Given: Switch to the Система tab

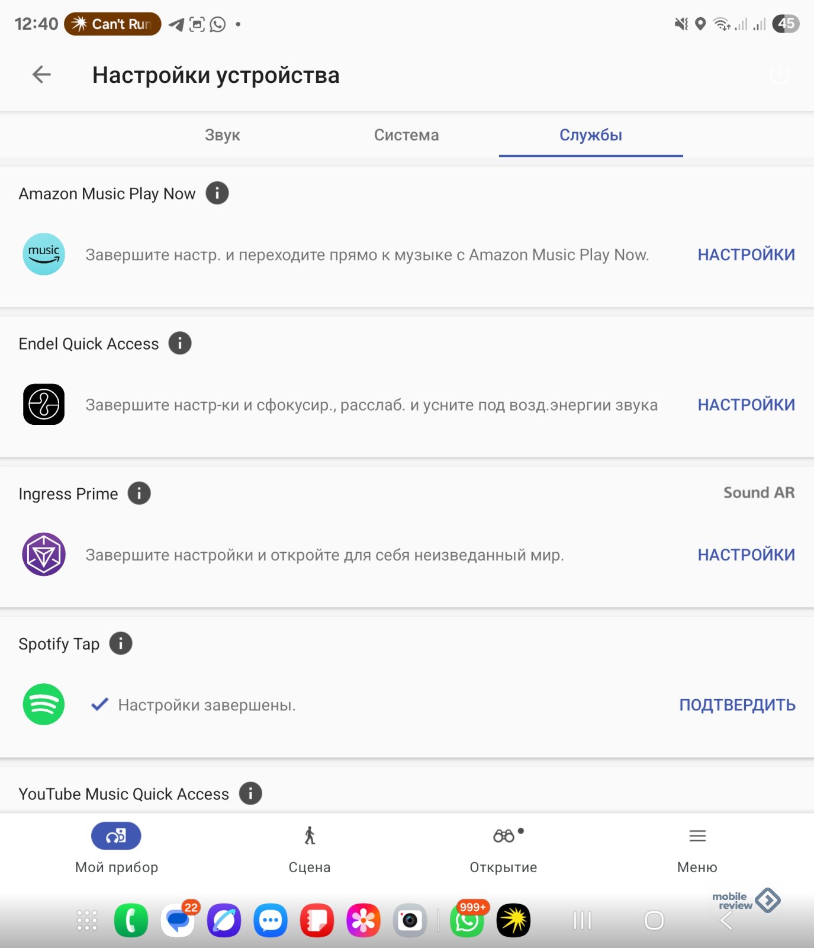Looking at the screenshot, I should (x=407, y=135).
